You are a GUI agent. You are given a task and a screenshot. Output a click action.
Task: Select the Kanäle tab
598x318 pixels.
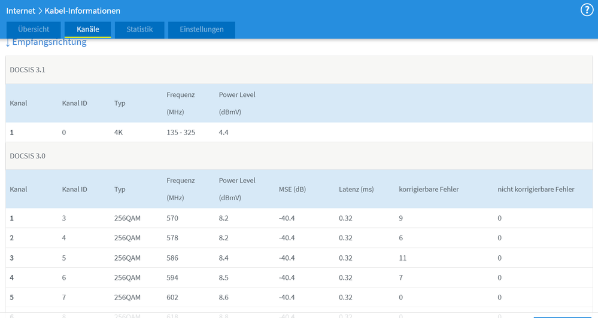(87, 29)
